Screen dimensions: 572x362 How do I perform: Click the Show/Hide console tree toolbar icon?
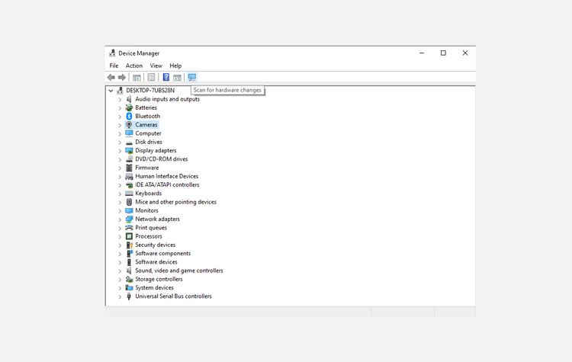(x=137, y=77)
